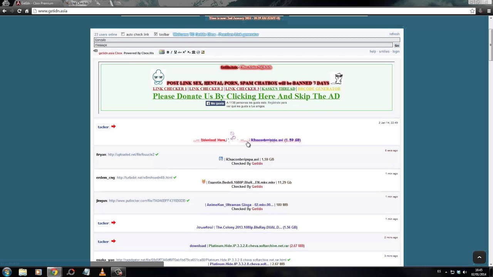Click the red arrow next to first tacker post
Image resolution: width=493 pixels, height=277 pixels.
coord(113,127)
